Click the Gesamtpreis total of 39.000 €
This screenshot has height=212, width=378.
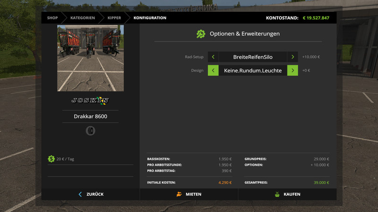321,182
